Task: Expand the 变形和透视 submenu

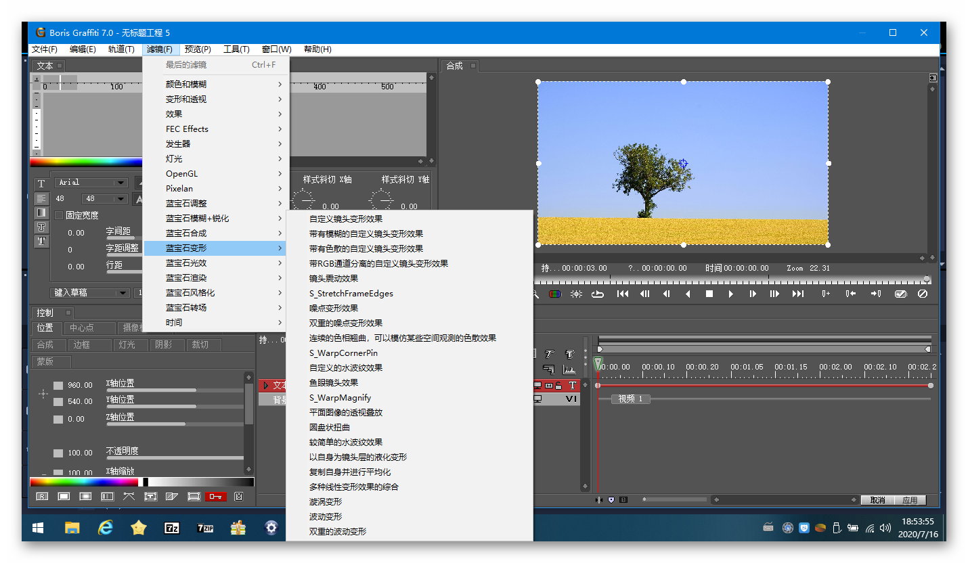Action: point(217,99)
